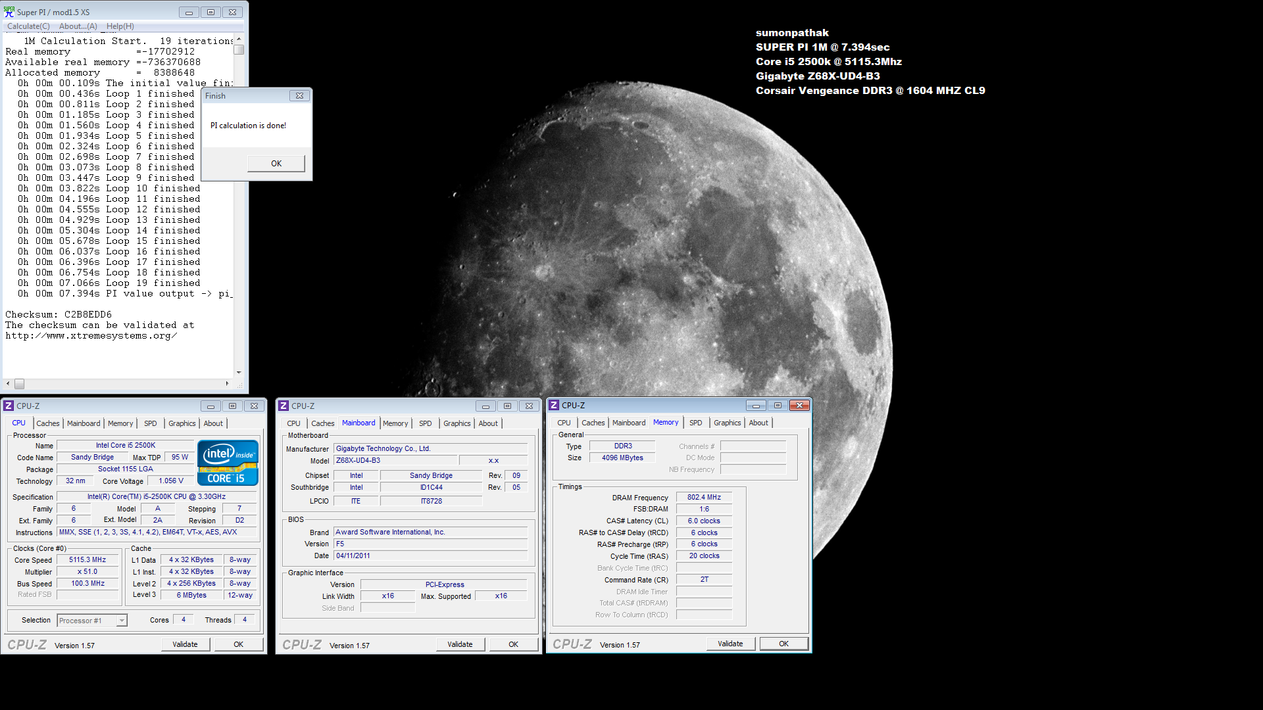Screen dimensions: 1263x710
Task: Switch to About tab in first CPU-Z window
Action: [213, 423]
